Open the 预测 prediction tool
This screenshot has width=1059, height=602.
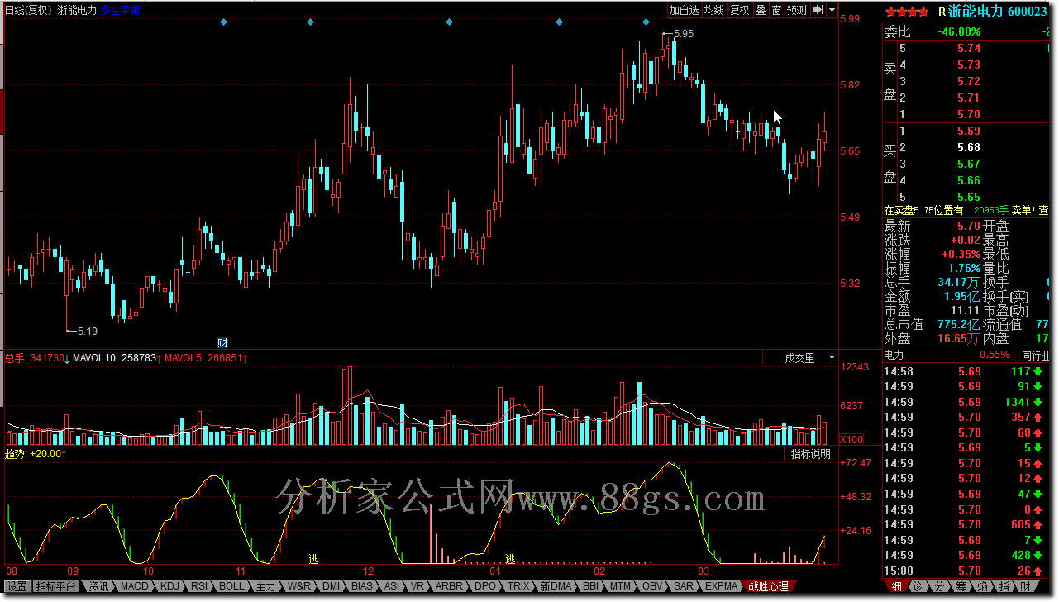tap(796, 10)
